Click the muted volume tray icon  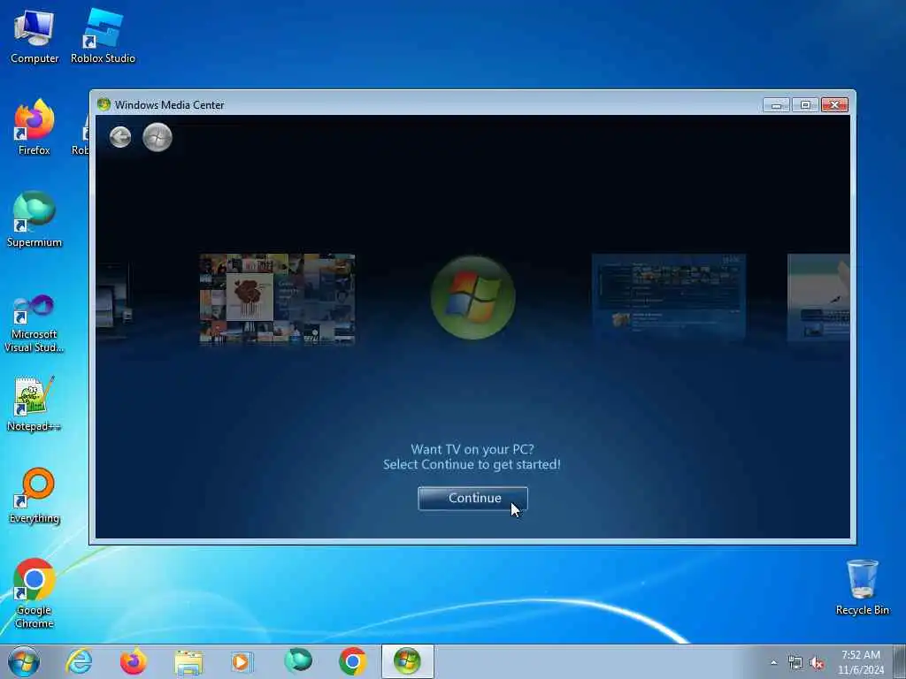(x=817, y=663)
